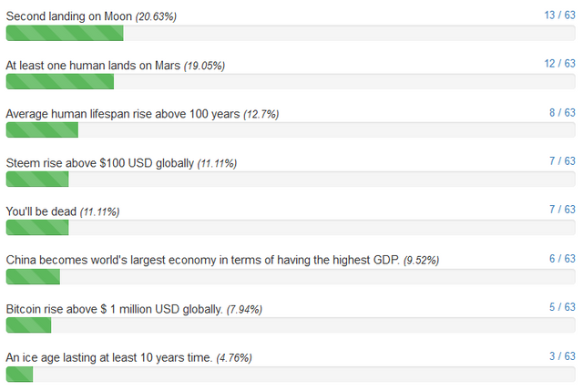The height and width of the screenshot is (391, 583).
Task: Select Steem rise above $100 USD globally
Action: [x=100, y=163]
